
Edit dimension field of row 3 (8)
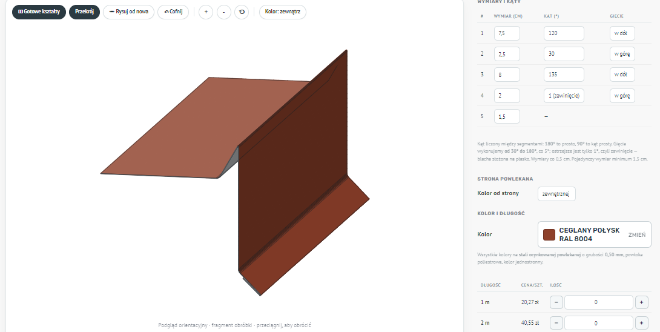[507, 75]
